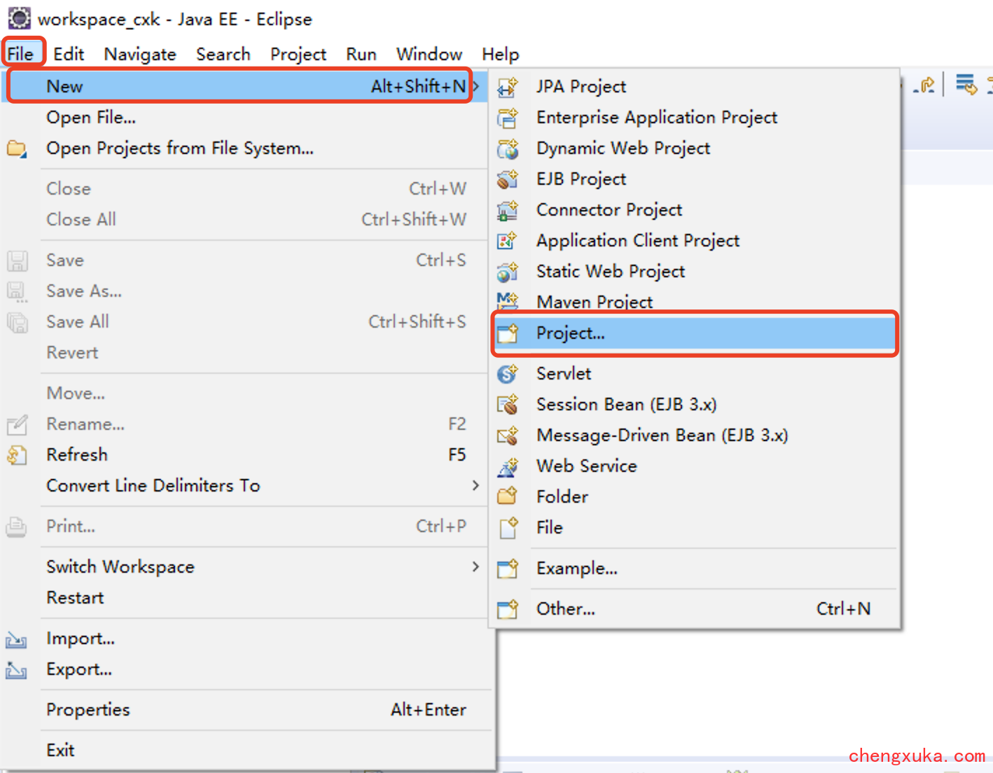
Task: Click the Import icon
Action: (17, 639)
